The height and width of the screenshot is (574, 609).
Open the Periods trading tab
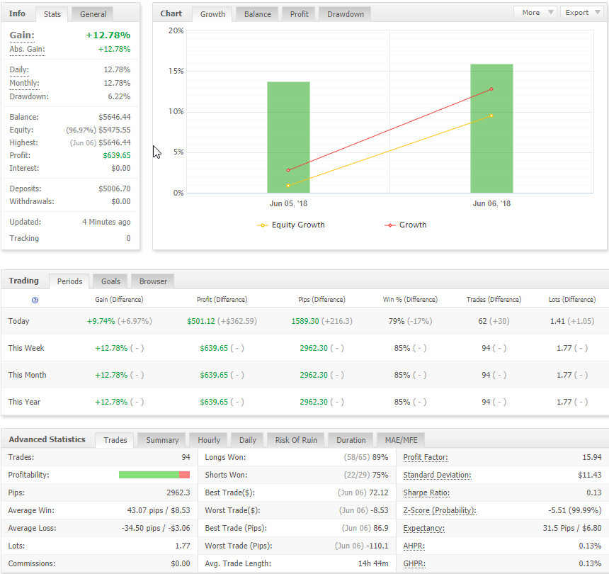click(x=69, y=281)
